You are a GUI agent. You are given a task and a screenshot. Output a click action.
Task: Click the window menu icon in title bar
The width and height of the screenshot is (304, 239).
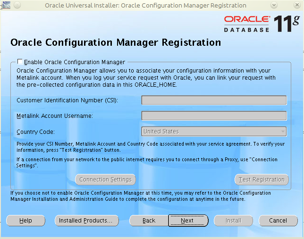click(x=6, y=5)
